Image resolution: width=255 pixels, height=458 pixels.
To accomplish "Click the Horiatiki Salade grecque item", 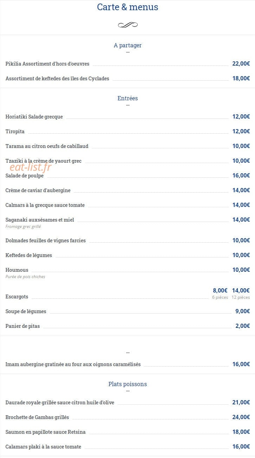I will [34, 117].
